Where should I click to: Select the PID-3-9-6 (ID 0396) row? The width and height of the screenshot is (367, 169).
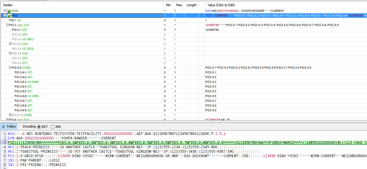point(81,96)
